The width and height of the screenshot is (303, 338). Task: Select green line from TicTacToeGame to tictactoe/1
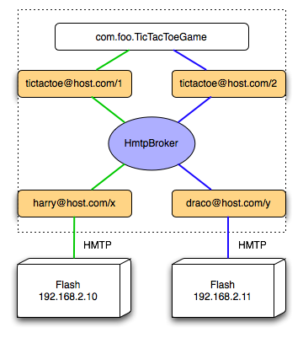(x=113, y=60)
